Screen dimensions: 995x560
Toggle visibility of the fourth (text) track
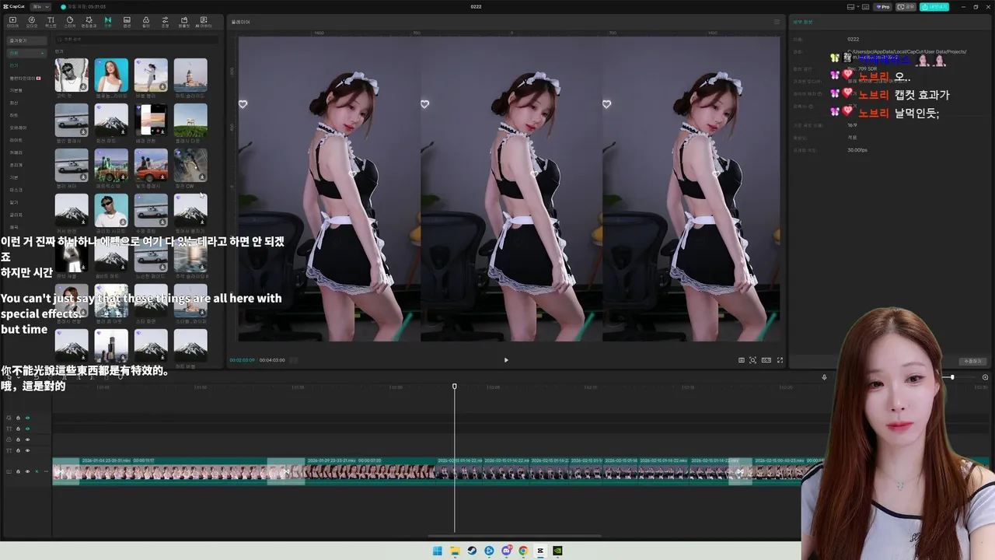pyautogui.click(x=27, y=450)
